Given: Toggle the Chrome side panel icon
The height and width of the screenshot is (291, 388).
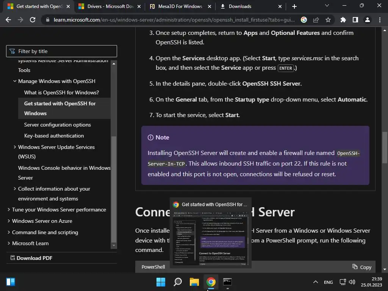Looking at the screenshot, I should (x=355, y=20).
